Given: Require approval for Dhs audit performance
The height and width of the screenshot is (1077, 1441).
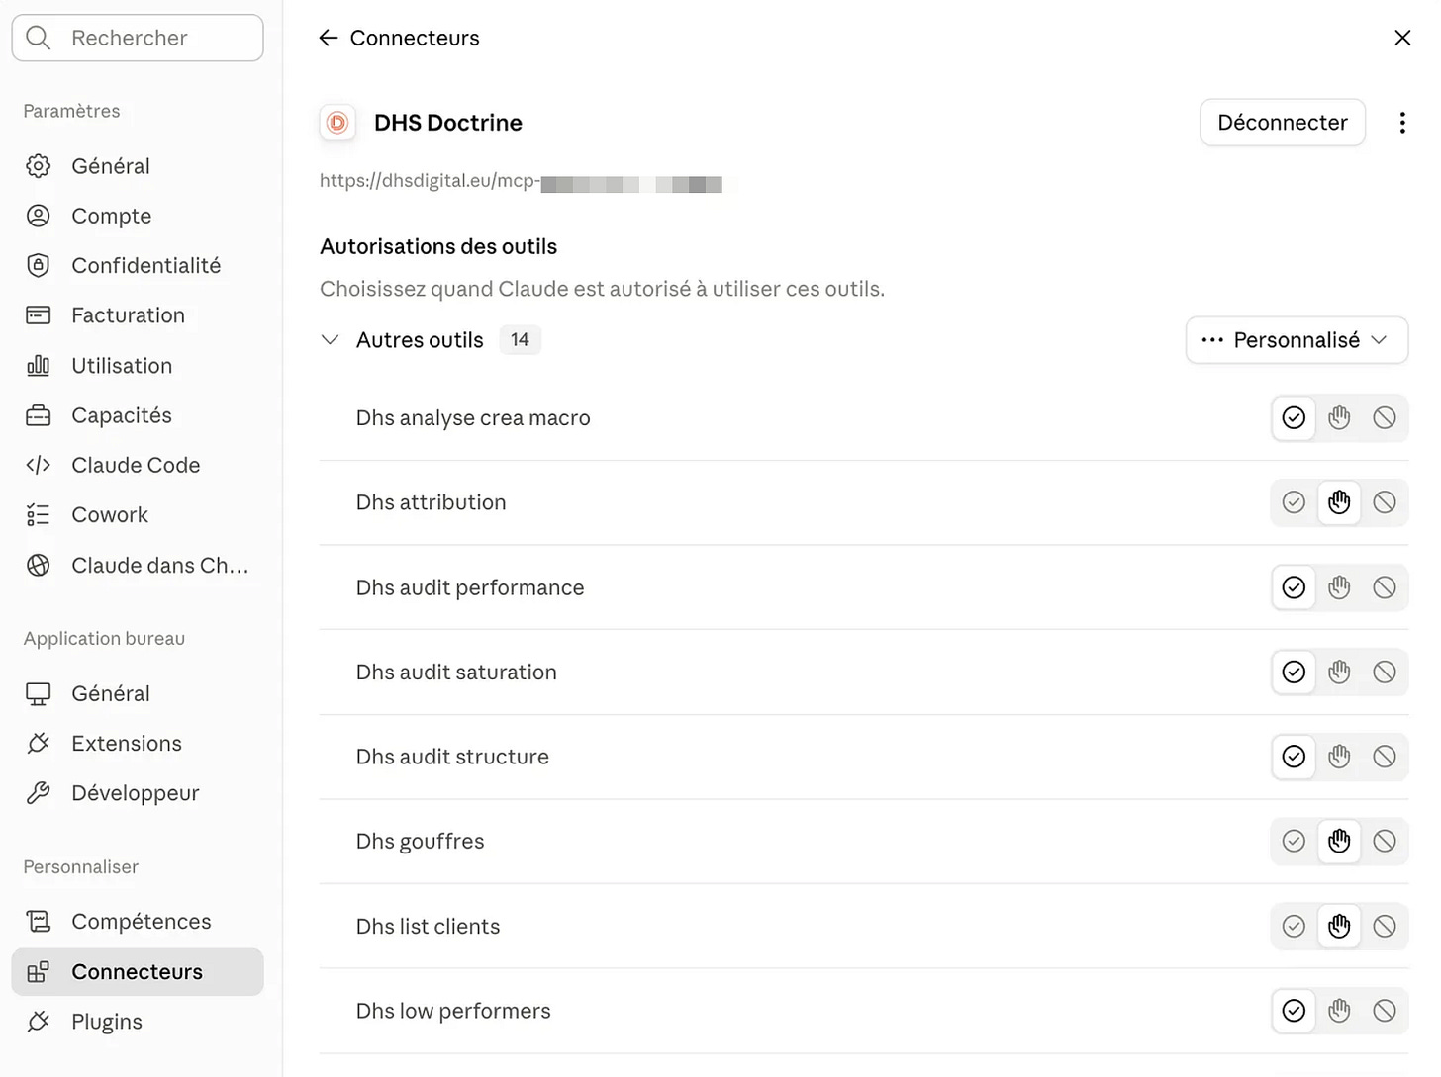Looking at the screenshot, I should [1339, 587].
